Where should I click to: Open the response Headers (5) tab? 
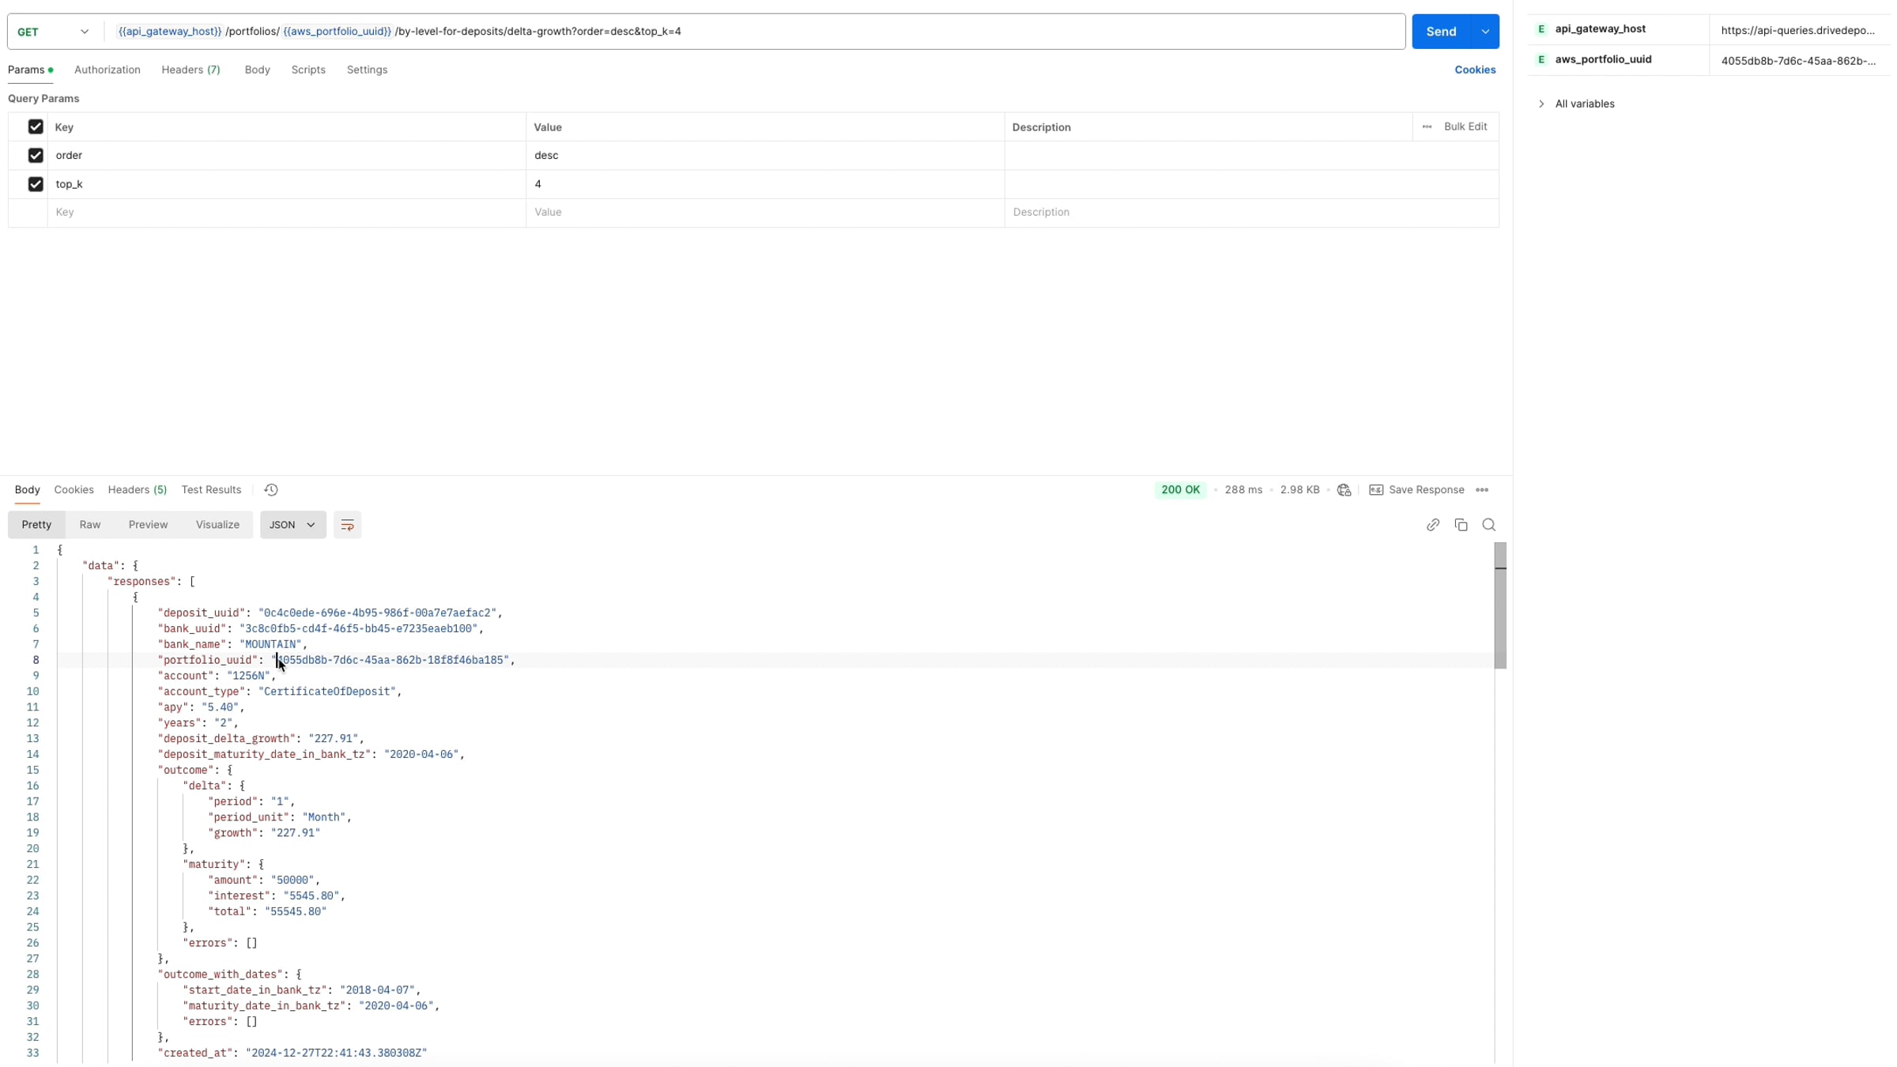138,490
